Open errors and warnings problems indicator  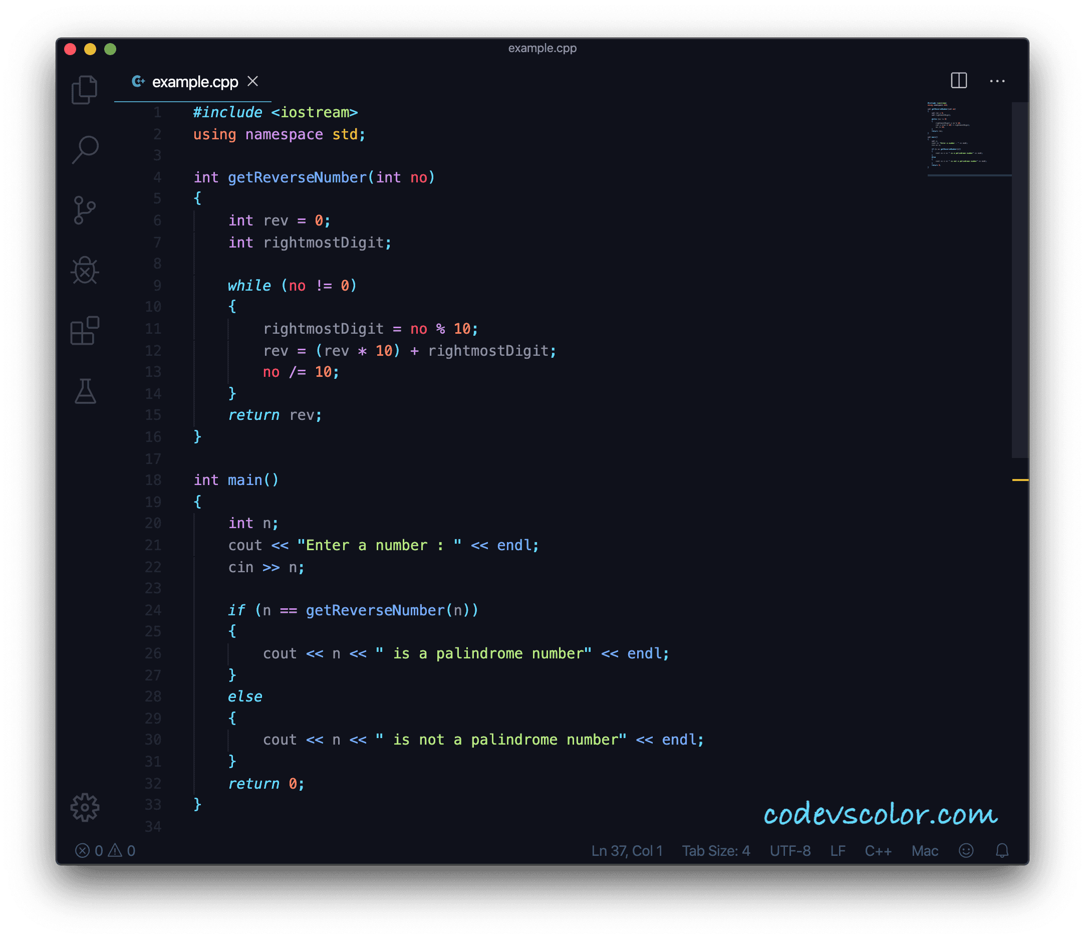(x=105, y=850)
